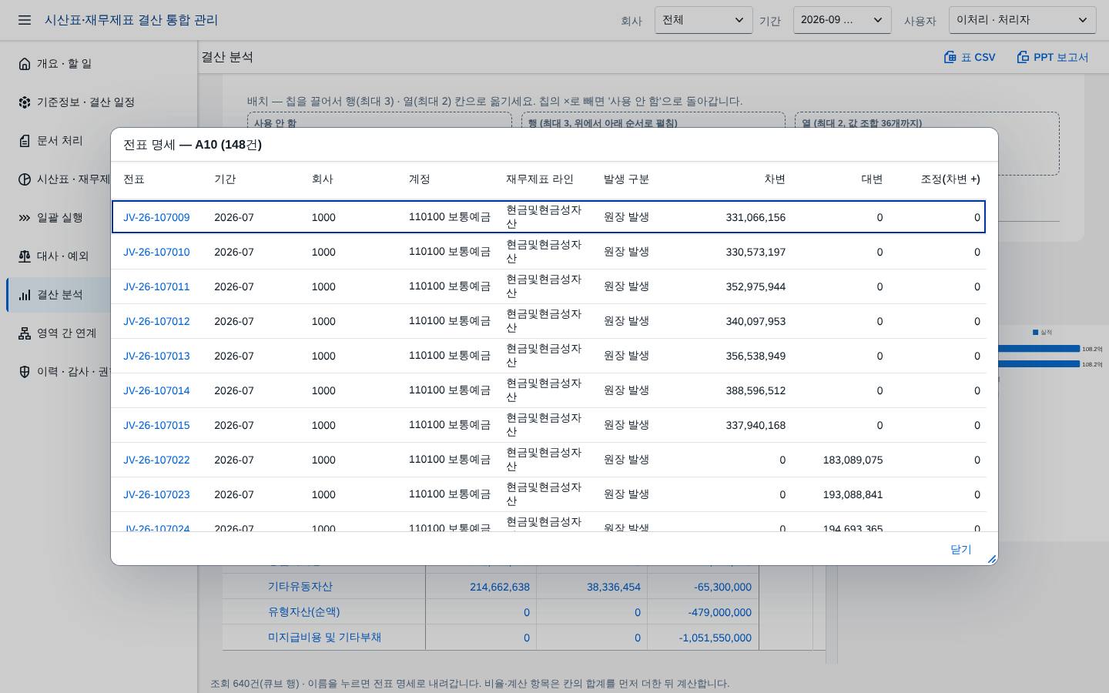1109x693 pixels.
Task: Grab the dialog resize handle corner
Action: coord(992,559)
